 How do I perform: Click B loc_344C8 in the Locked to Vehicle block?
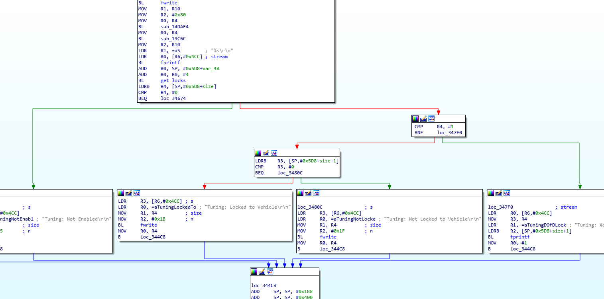click(x=142, y=237)
